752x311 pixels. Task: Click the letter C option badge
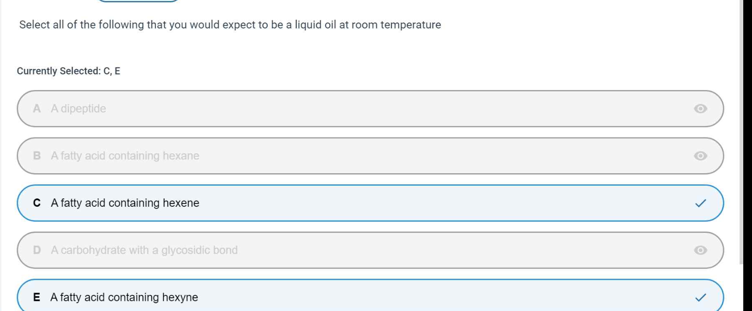point(37,203)
